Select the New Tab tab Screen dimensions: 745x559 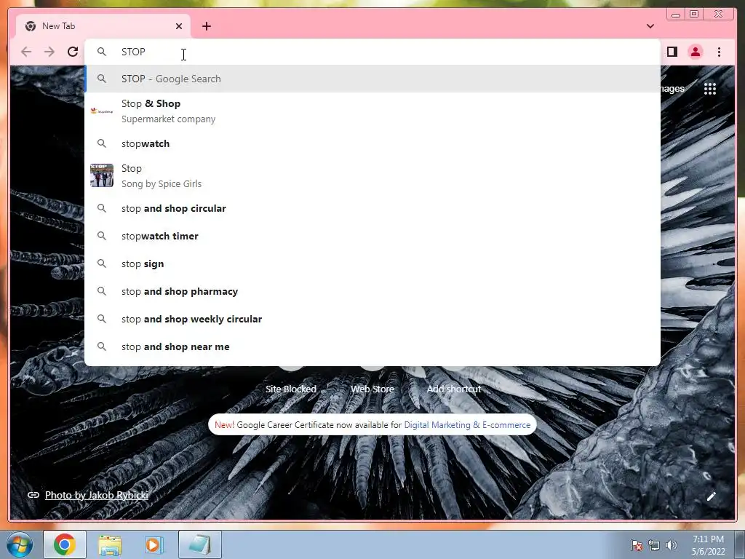click(x=103, y=26)
